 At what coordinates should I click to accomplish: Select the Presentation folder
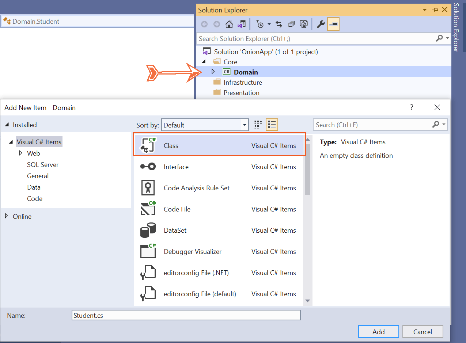(242, 93)
